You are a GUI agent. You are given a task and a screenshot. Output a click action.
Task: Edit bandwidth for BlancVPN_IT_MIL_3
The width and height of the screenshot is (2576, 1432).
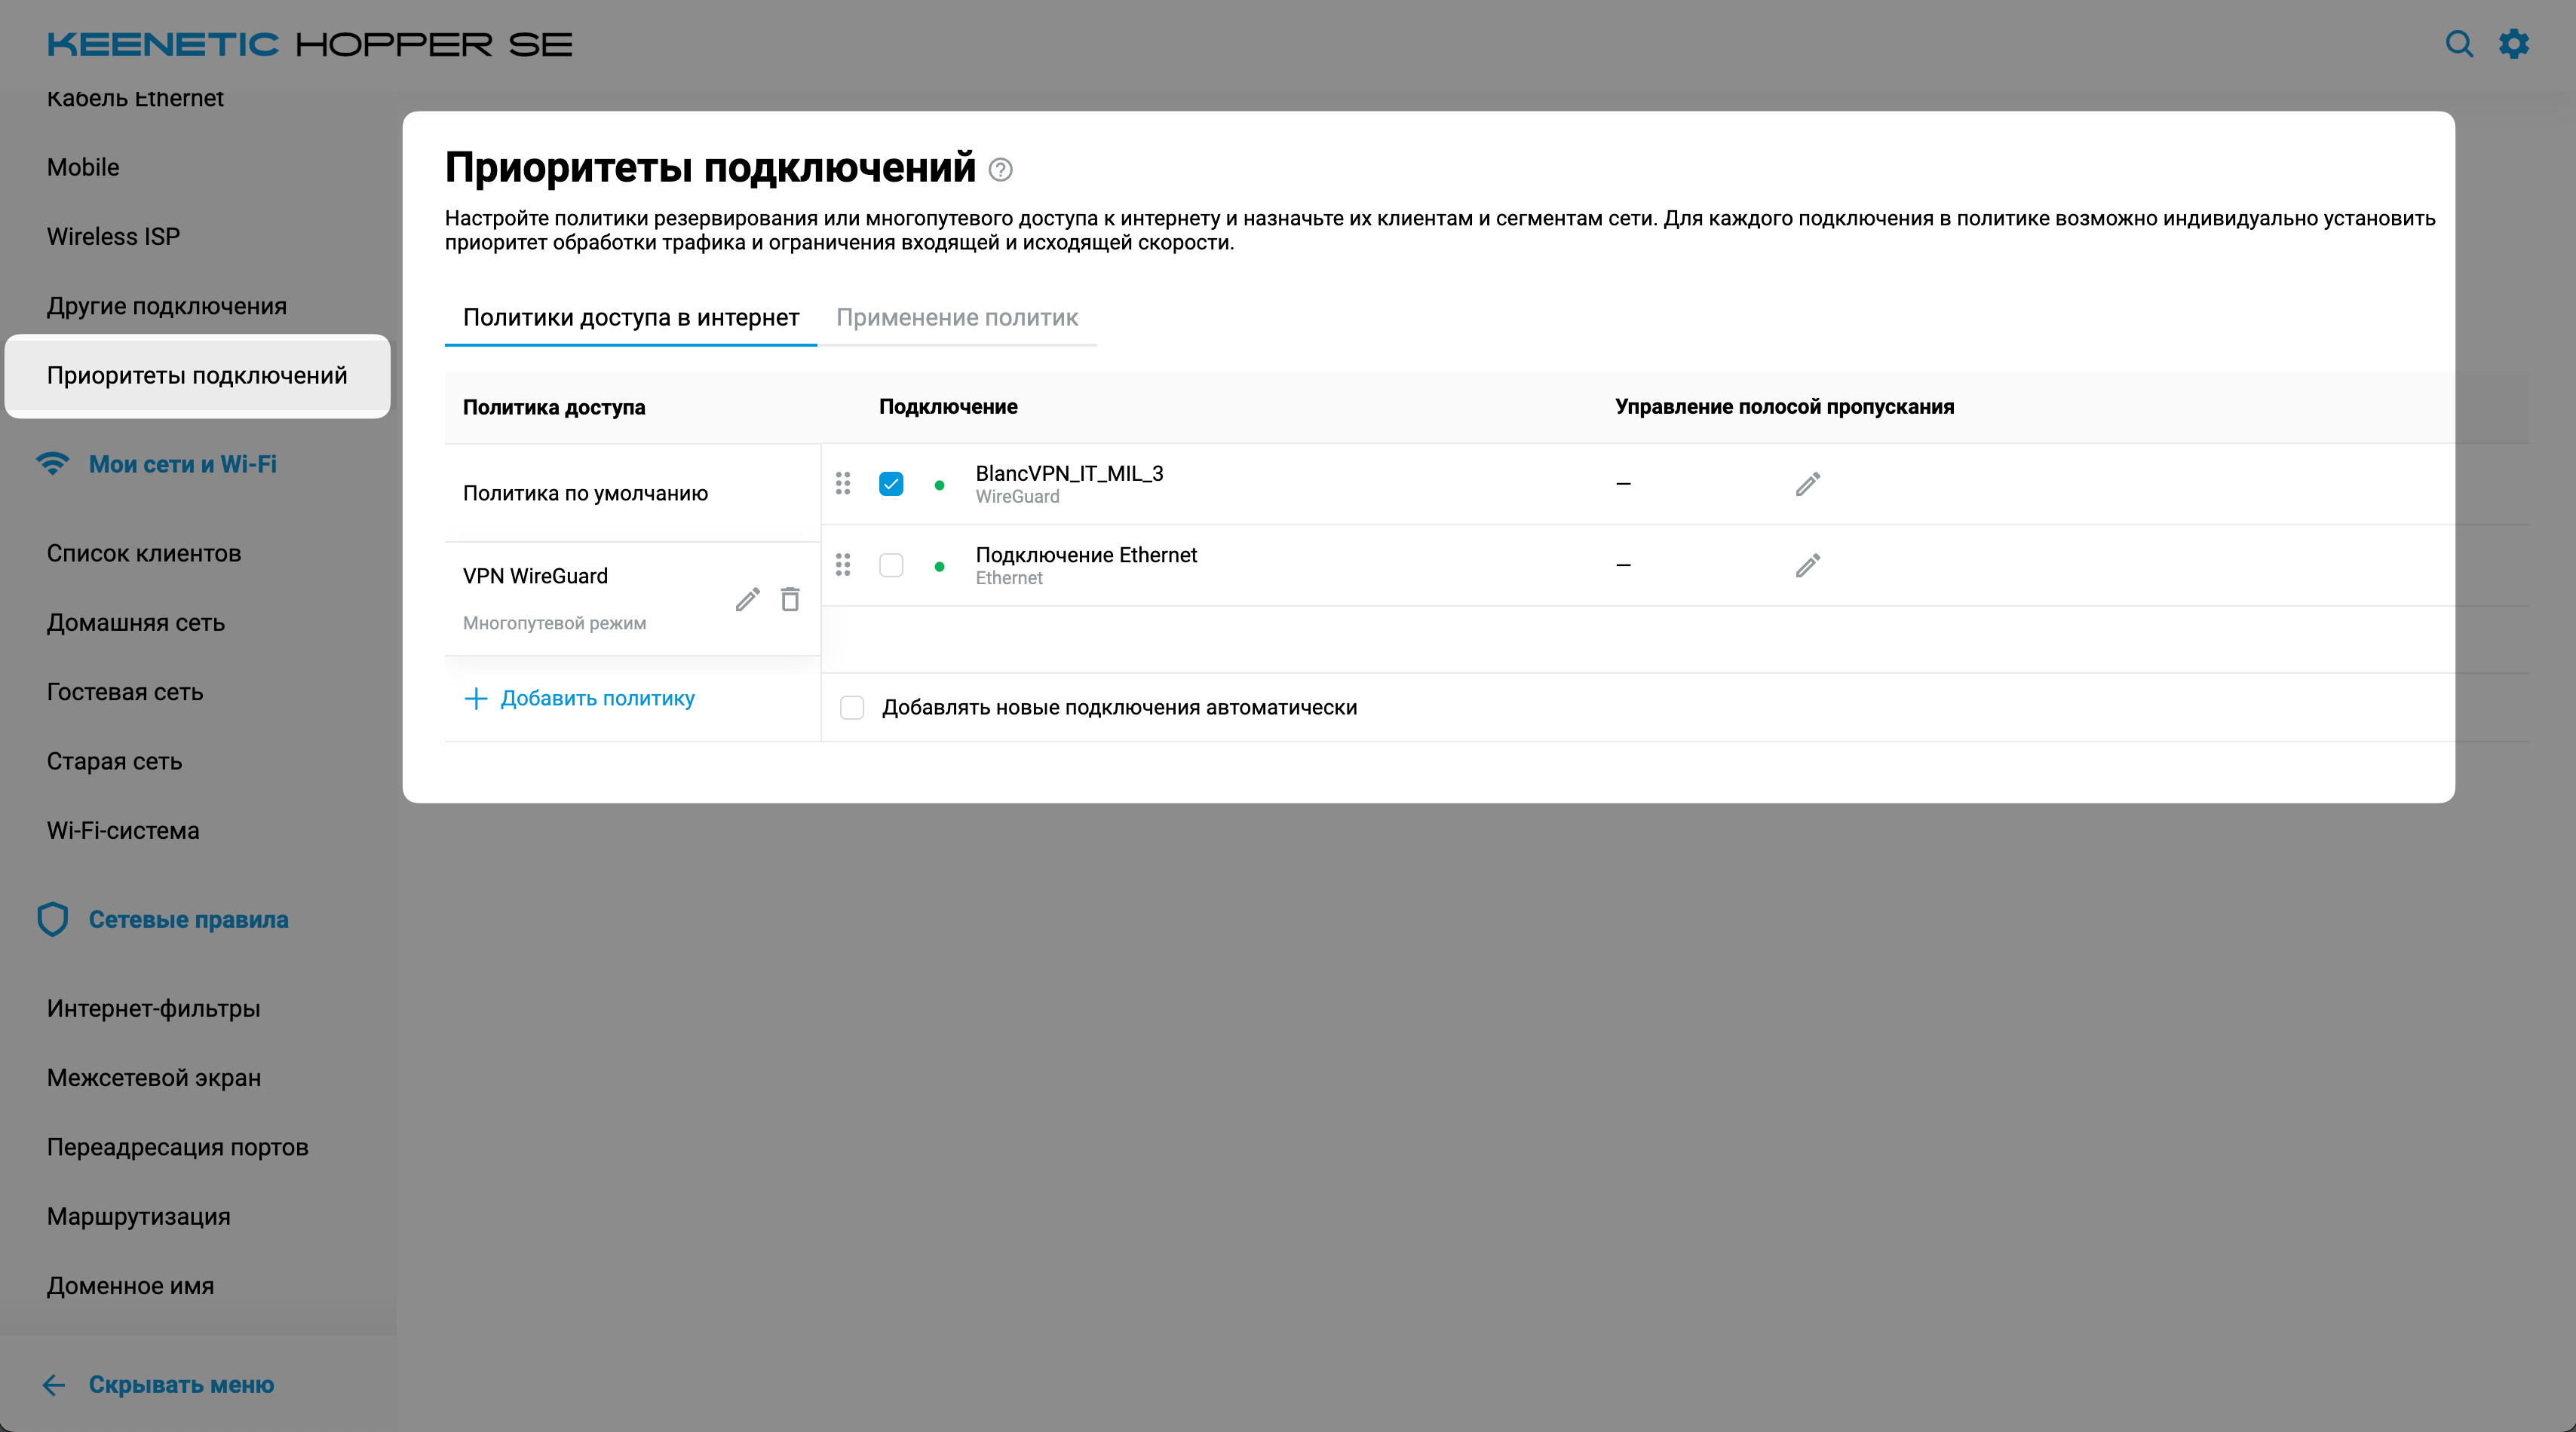(x=1807, y=485)
